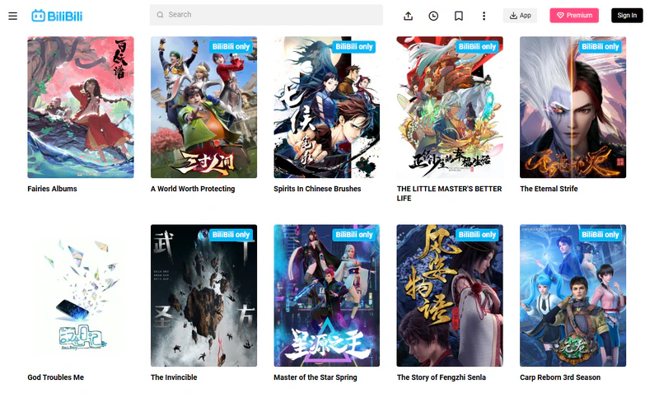Click The Invincible title text

[x=174, y=377]
